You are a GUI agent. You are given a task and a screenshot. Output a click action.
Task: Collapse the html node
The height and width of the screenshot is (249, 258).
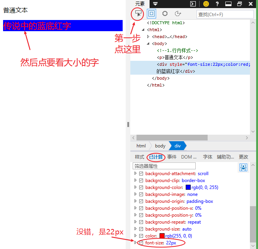pyautogui.click(x=143, y=30)
